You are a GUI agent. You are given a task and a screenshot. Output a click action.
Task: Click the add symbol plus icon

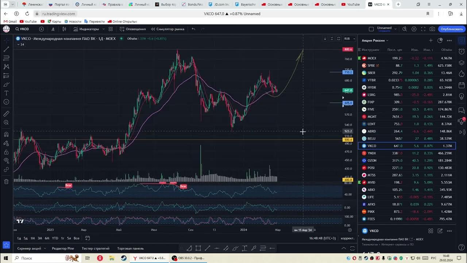point(41,29)
